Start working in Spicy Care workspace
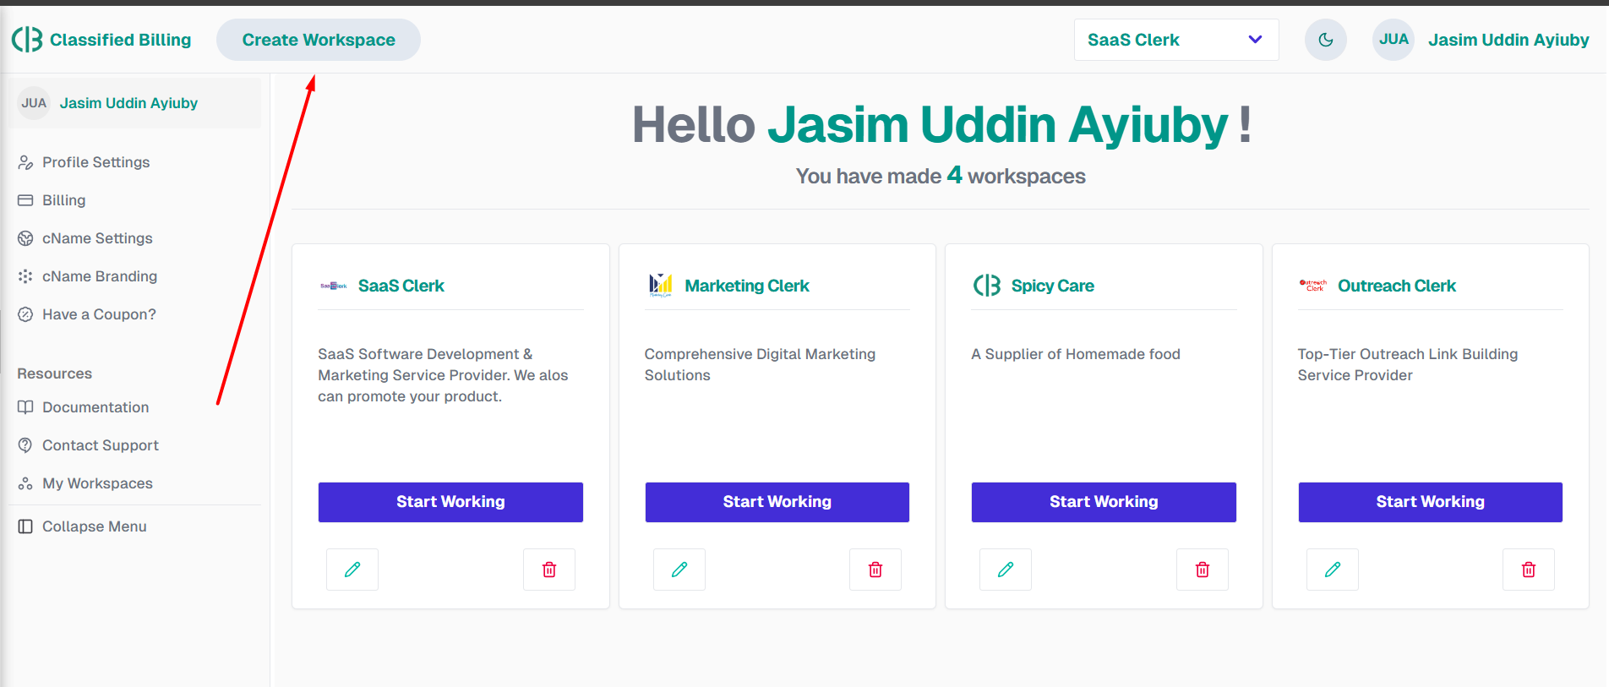 click(x=1104, y=502)
